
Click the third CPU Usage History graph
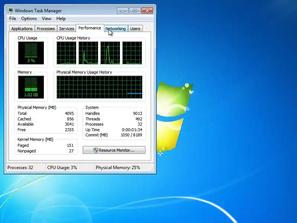click(x=110, y=53)
